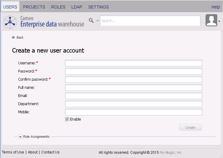This screenshot has height=158, width=223.
Task: Expand the Role Assignments section
Action: coord(20,137)
